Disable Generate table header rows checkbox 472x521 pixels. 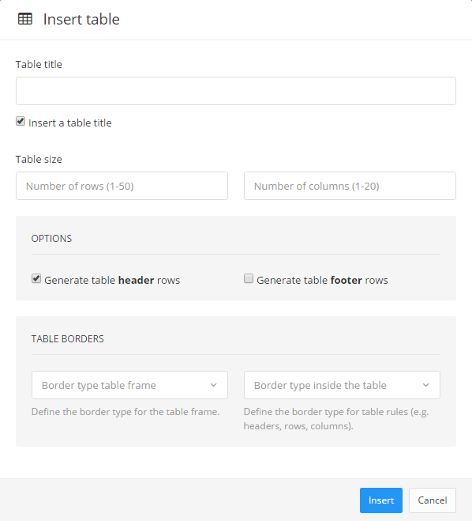click(x=36, y=278)
